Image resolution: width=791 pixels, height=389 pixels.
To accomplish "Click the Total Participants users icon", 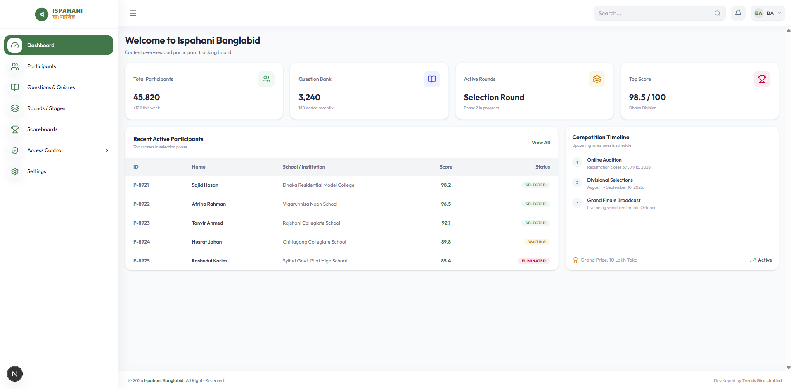I will [266, 79].
